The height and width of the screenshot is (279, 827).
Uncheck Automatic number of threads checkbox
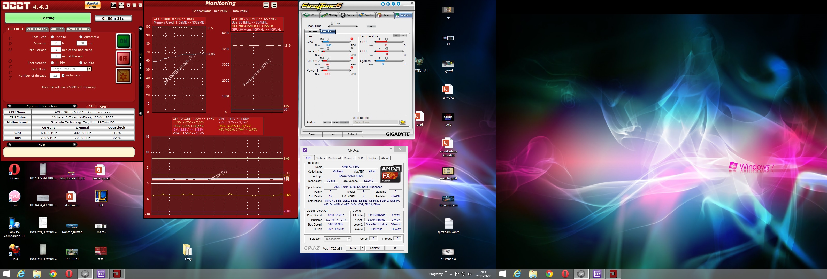tap(63, 76)
